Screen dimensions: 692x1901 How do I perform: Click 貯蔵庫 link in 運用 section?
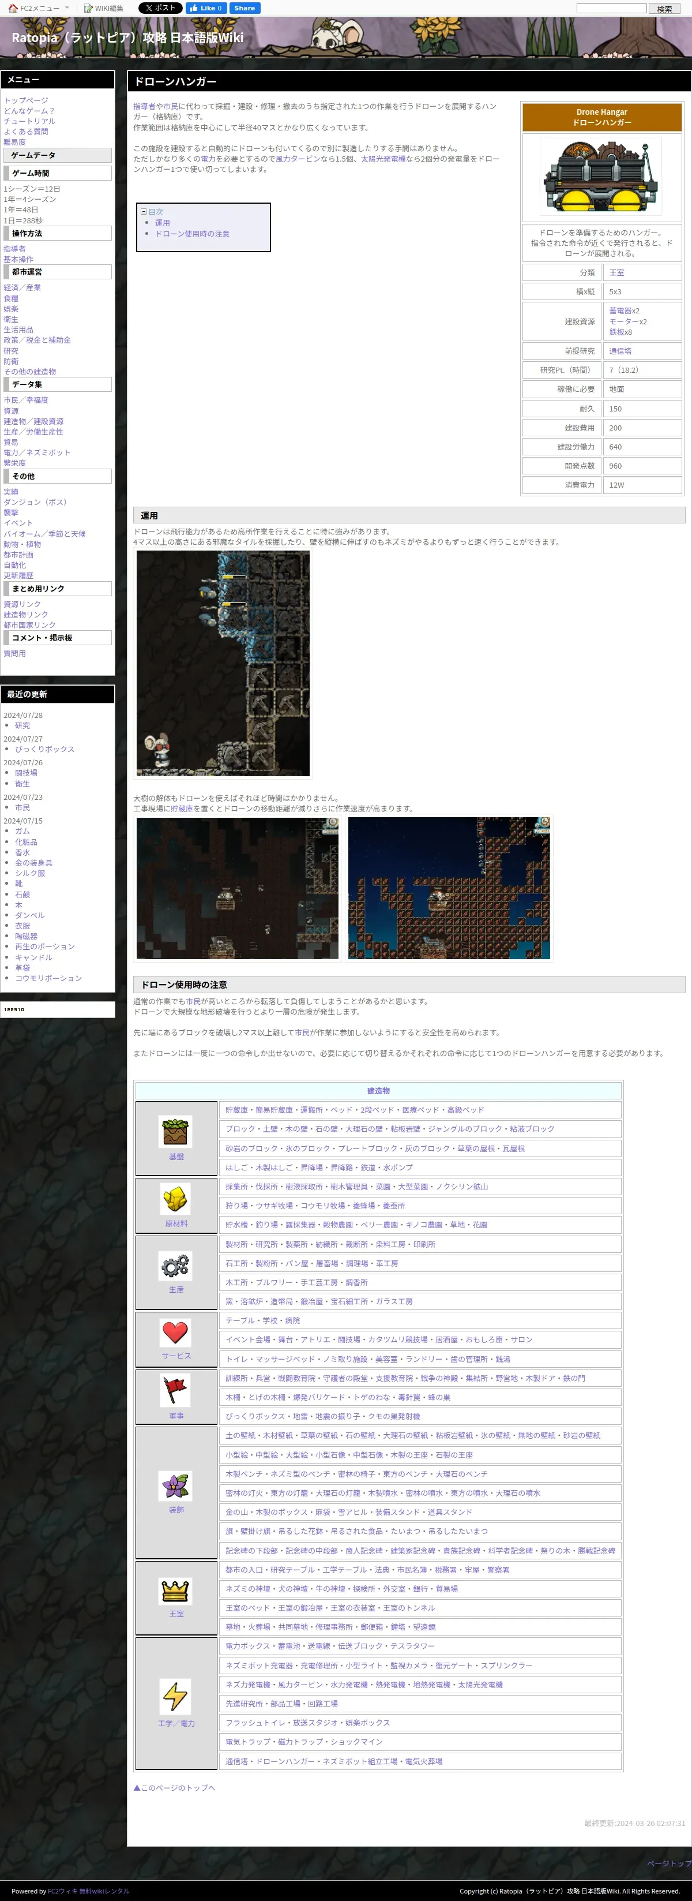click(182, 809)
